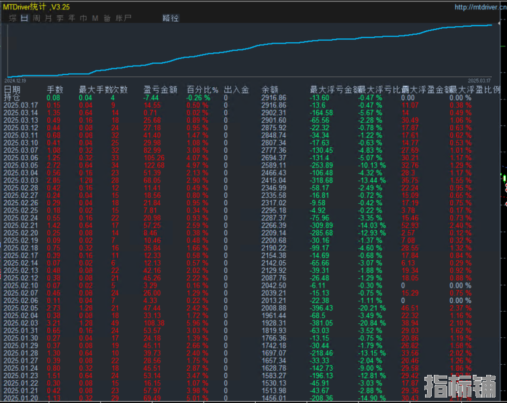The height and width of the screenshot is (403, 507).
Task: Click the 2024.12.19 chart start date
Action: coord(15,80)
